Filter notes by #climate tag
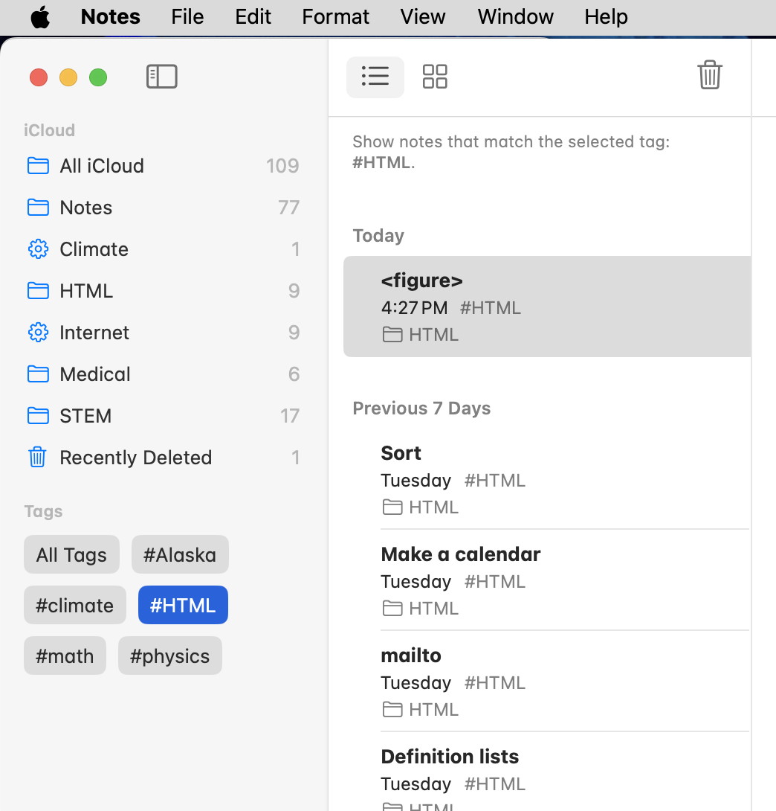776x811 pixels. [75, 605]
